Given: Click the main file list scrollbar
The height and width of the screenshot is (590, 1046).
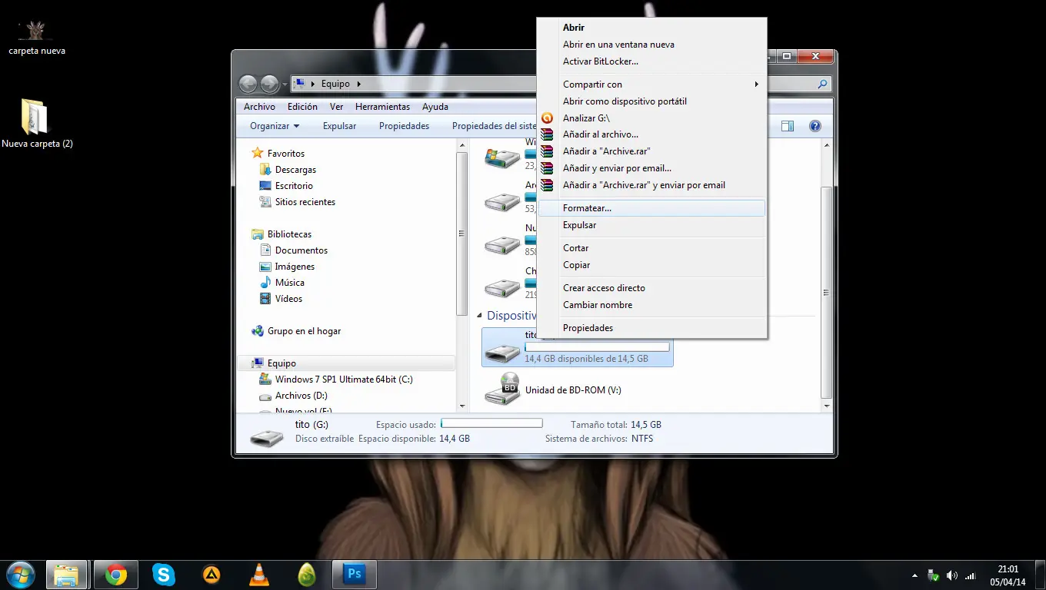Looking at the screenshot, I should pyautogui.click(x=827, y=292).
